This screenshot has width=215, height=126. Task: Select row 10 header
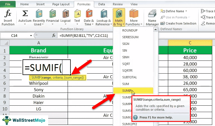(4, 109)
